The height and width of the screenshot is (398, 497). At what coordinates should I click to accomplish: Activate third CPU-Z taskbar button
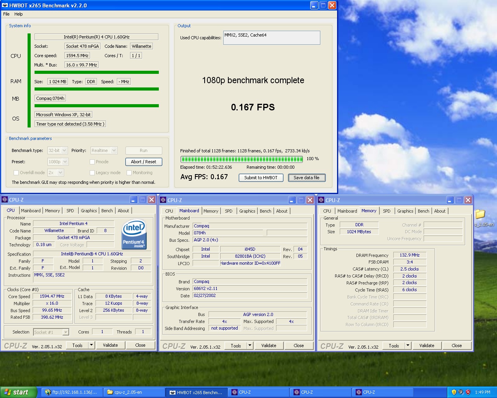[382, 392]
